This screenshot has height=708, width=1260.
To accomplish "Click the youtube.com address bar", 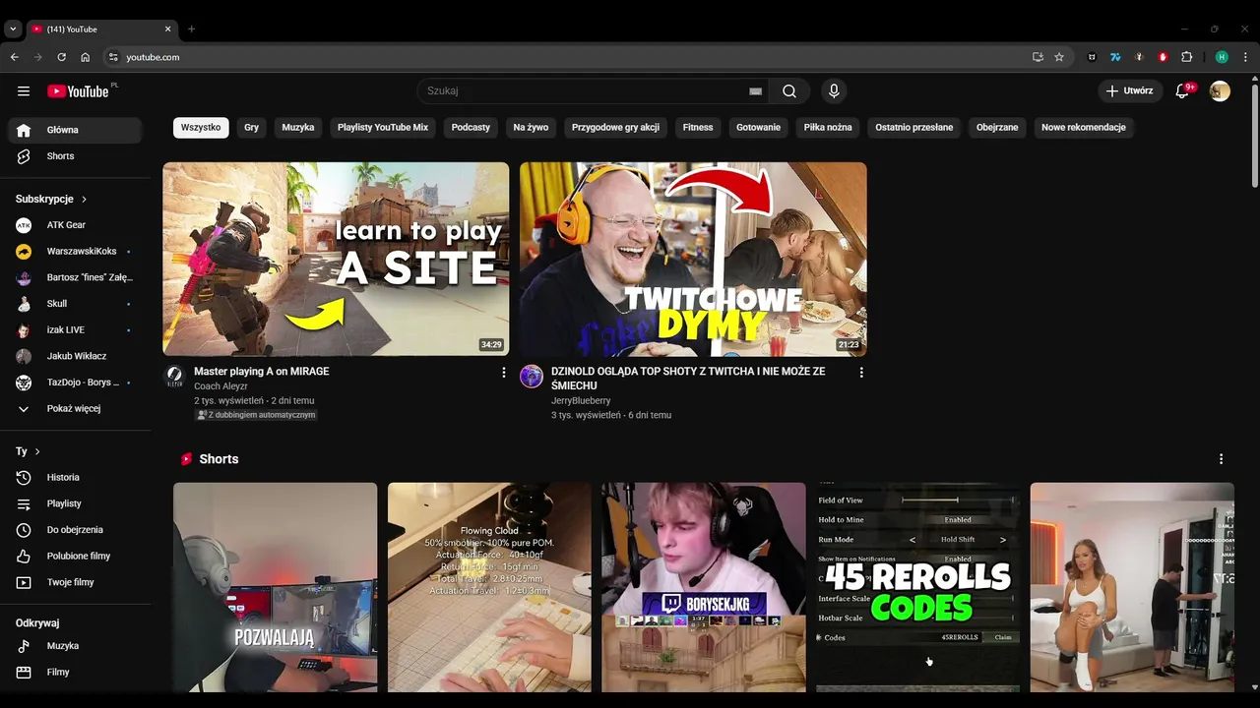I will [x=571, y=57].
